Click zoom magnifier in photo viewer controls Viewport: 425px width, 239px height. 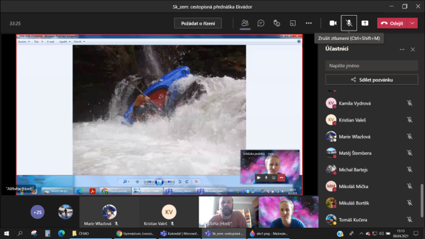tap(126, 182)
